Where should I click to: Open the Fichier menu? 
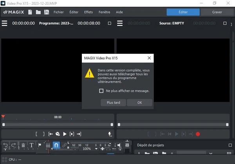coord(58,12)
